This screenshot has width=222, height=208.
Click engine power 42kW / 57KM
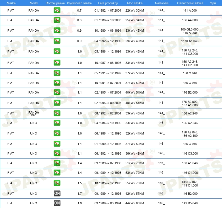tap(135, 194)
